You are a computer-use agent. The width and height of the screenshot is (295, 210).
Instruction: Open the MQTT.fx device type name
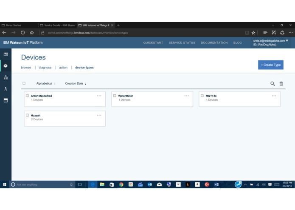click(211, 96)
